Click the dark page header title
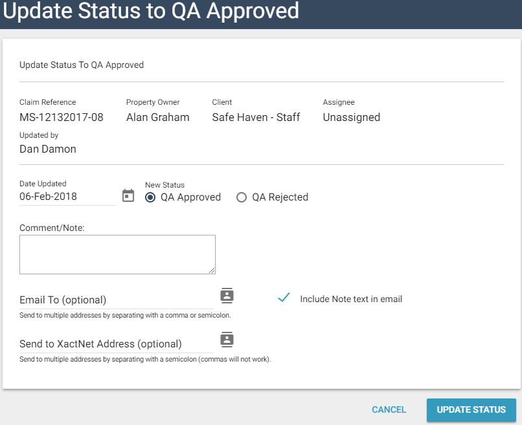The image size is (522, 425). coord(152,11)
